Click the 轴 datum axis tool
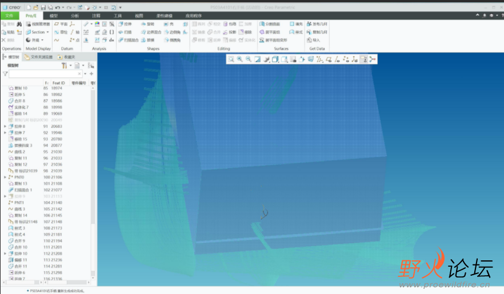 coord(75,32)
